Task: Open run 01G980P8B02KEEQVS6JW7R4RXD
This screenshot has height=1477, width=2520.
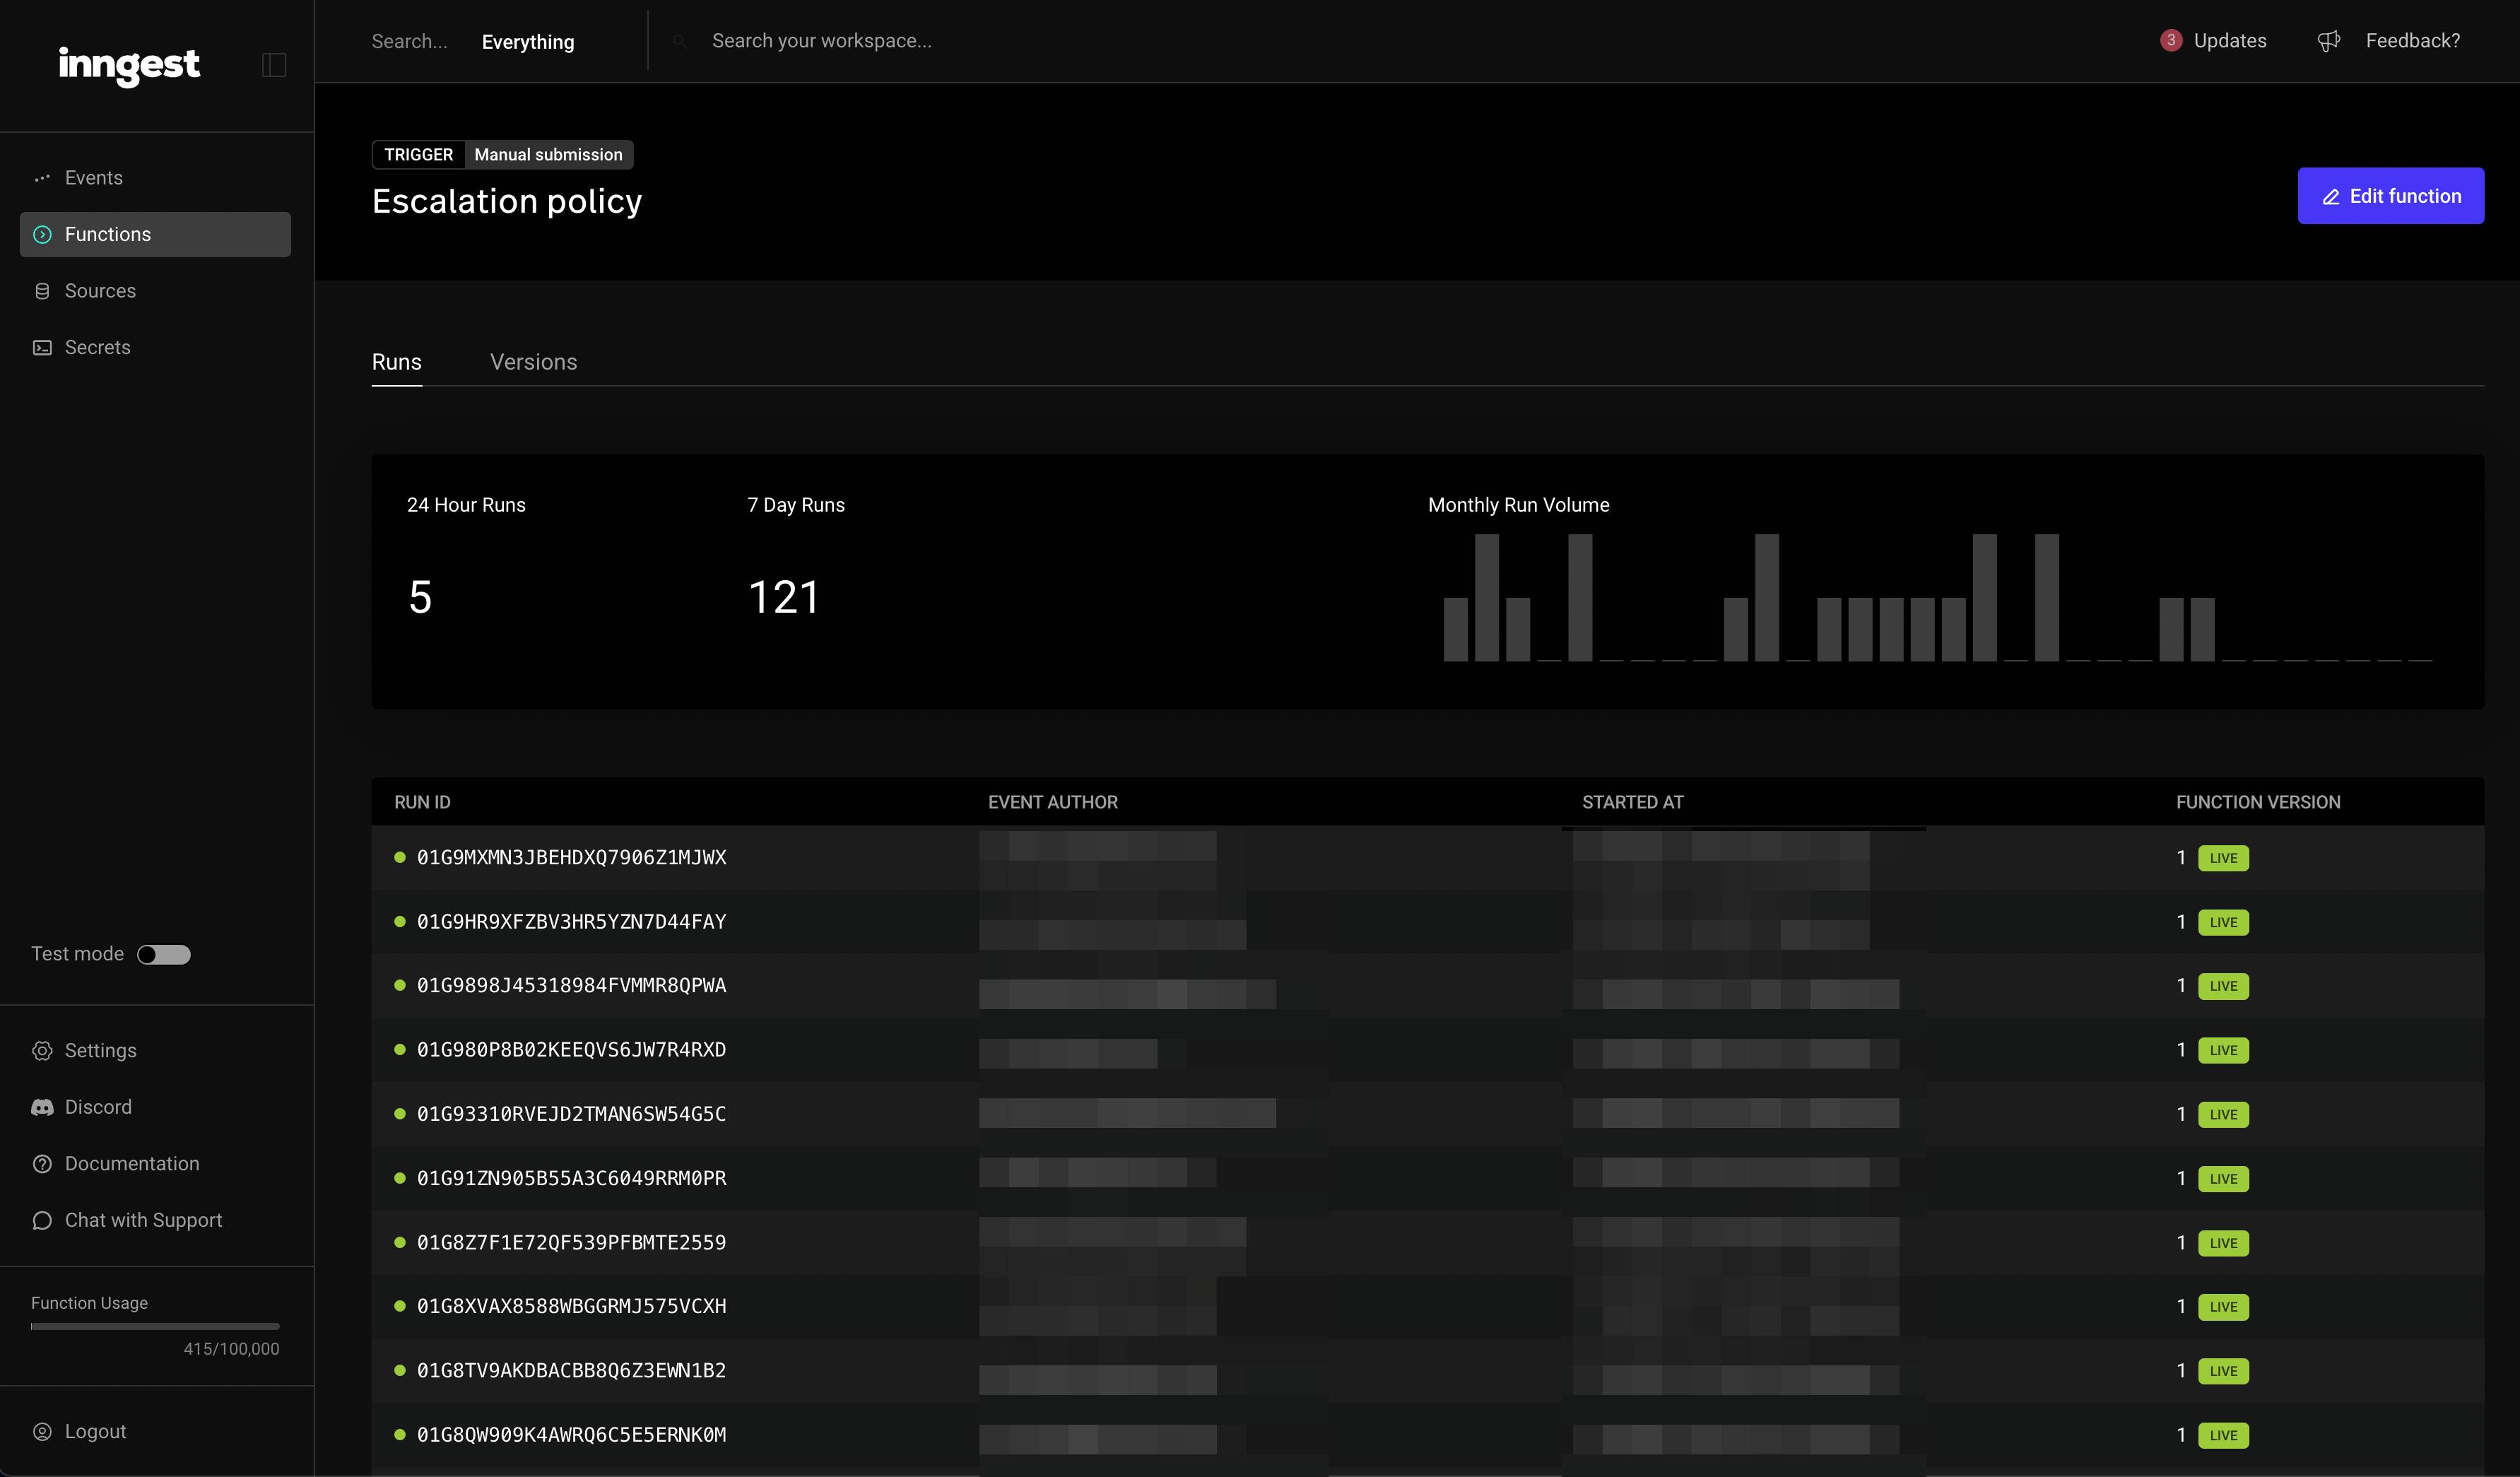Action: (x=571, y=1050)
